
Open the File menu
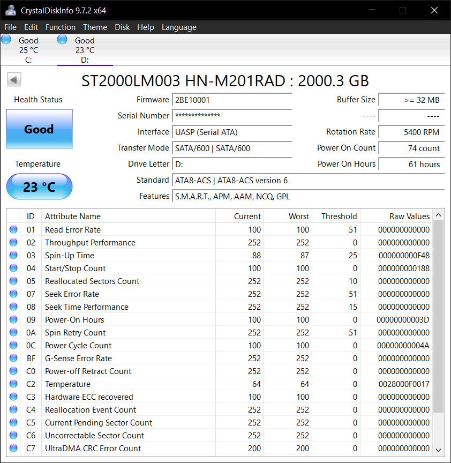coord(10,27)
